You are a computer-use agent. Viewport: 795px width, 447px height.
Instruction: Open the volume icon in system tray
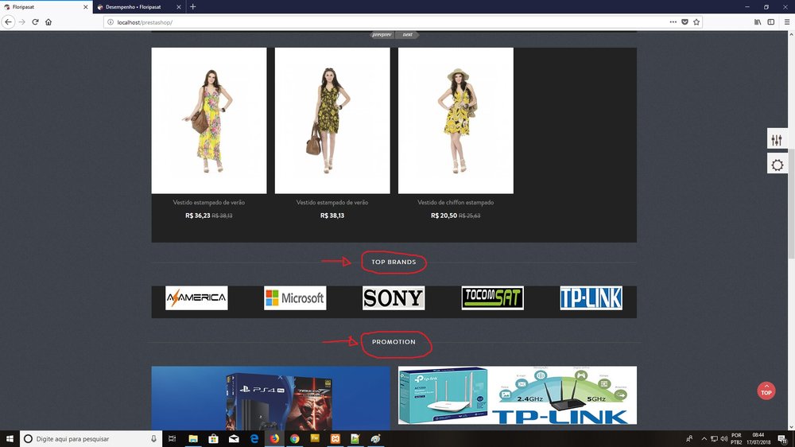[724, 439]
